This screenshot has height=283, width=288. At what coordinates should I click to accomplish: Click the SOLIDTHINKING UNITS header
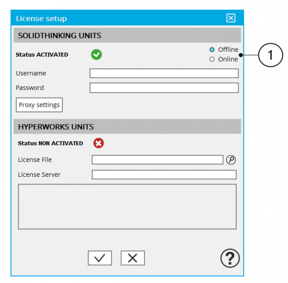(x=127, y=35)
